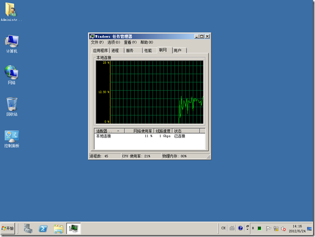Select the 回收站 recycle bin icon
The image size is (315, 237).
[x=12, y=107]
